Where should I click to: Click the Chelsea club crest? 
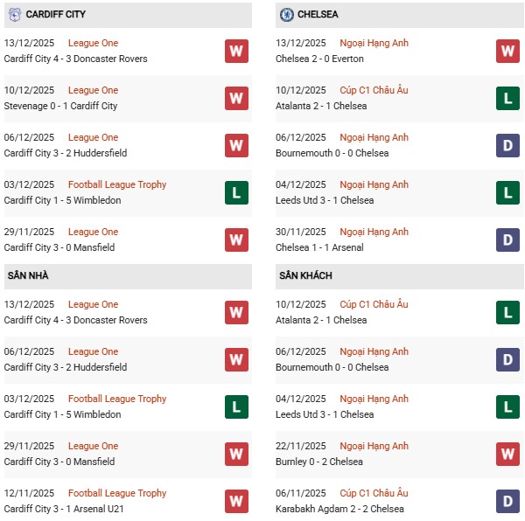tap(286, 15)
